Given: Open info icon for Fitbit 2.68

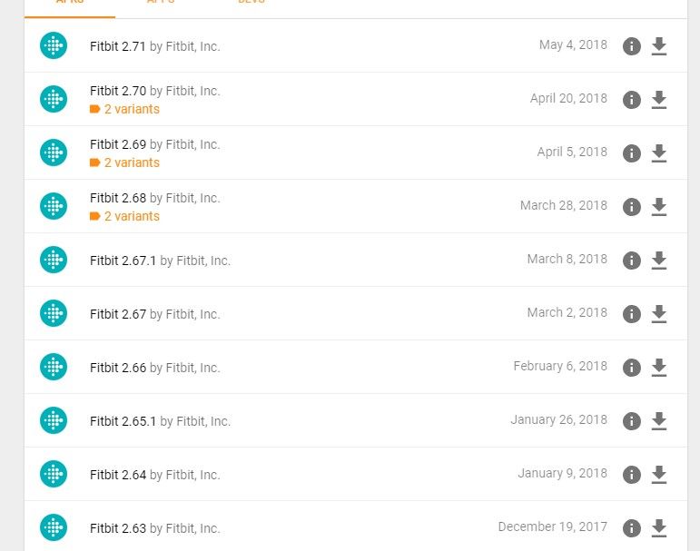Looking at the screenshot, I should (632, 207).
